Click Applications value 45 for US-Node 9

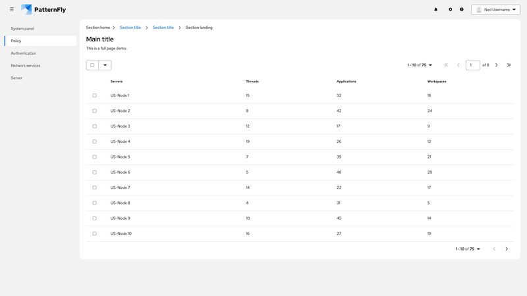(339, 218)
